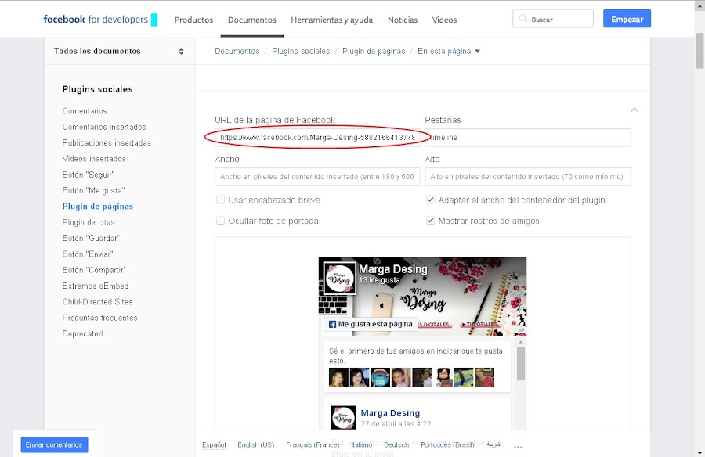Collapse the configurator with the up chevron

coord(634,110)
